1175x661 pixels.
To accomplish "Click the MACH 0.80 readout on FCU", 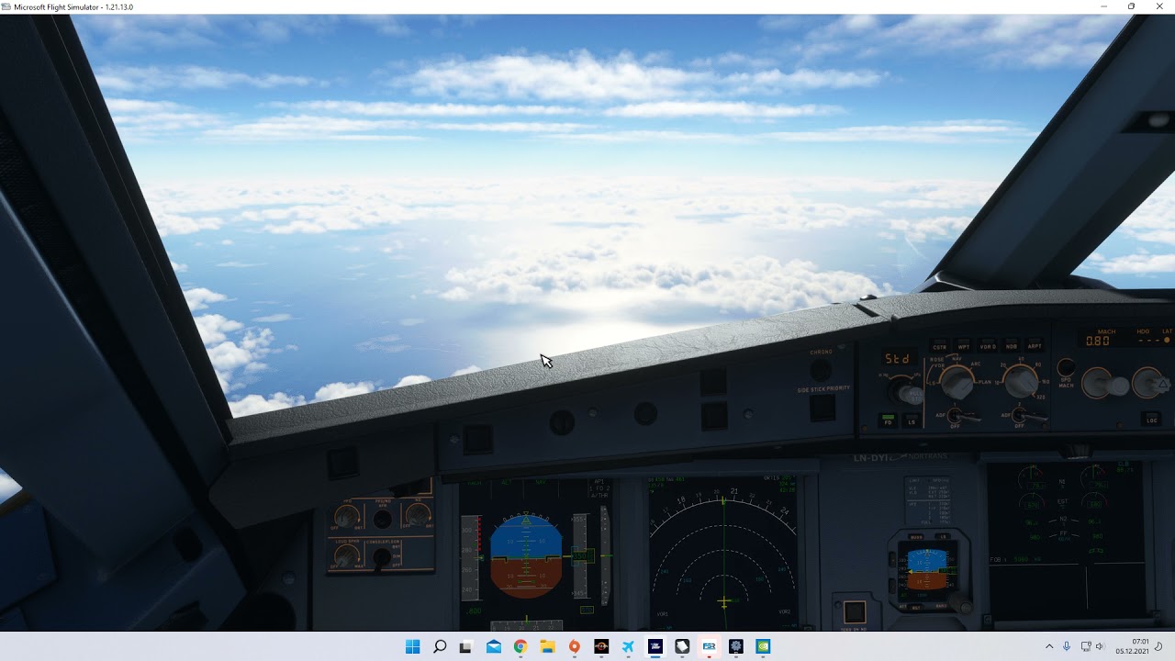I will (x=1098, y=341).
